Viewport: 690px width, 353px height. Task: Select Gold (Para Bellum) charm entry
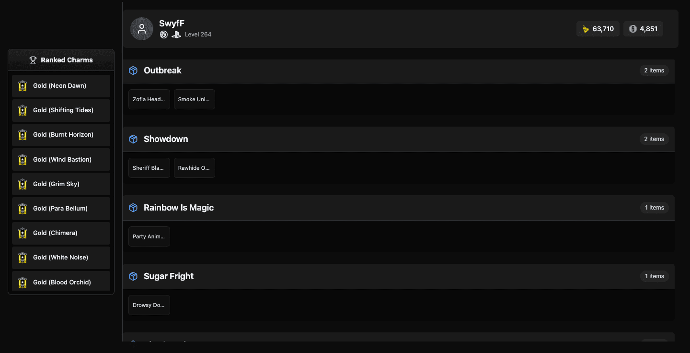pyautogui.click(x=61, y=209)
